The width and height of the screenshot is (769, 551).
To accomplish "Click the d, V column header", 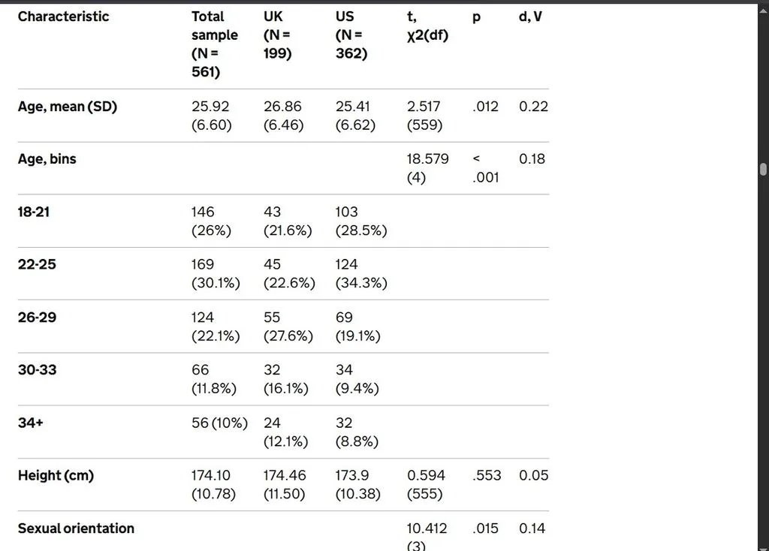I will click(530, 17).
